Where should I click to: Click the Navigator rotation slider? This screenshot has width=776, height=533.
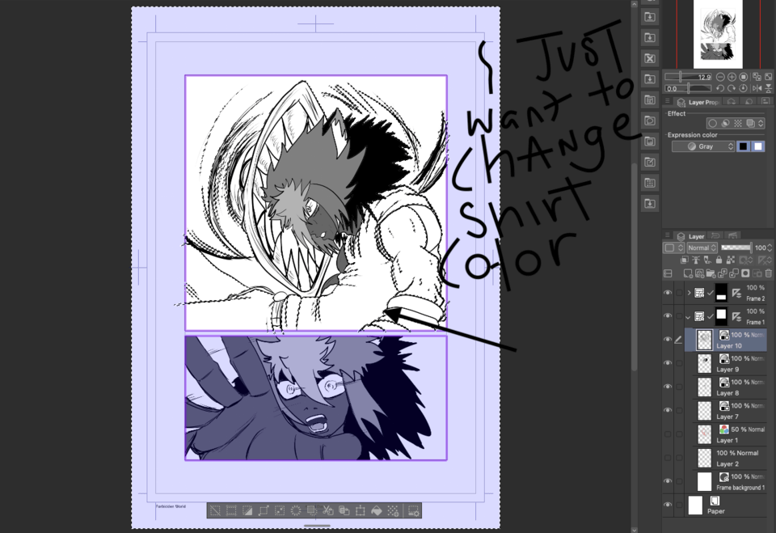(688, 88)
